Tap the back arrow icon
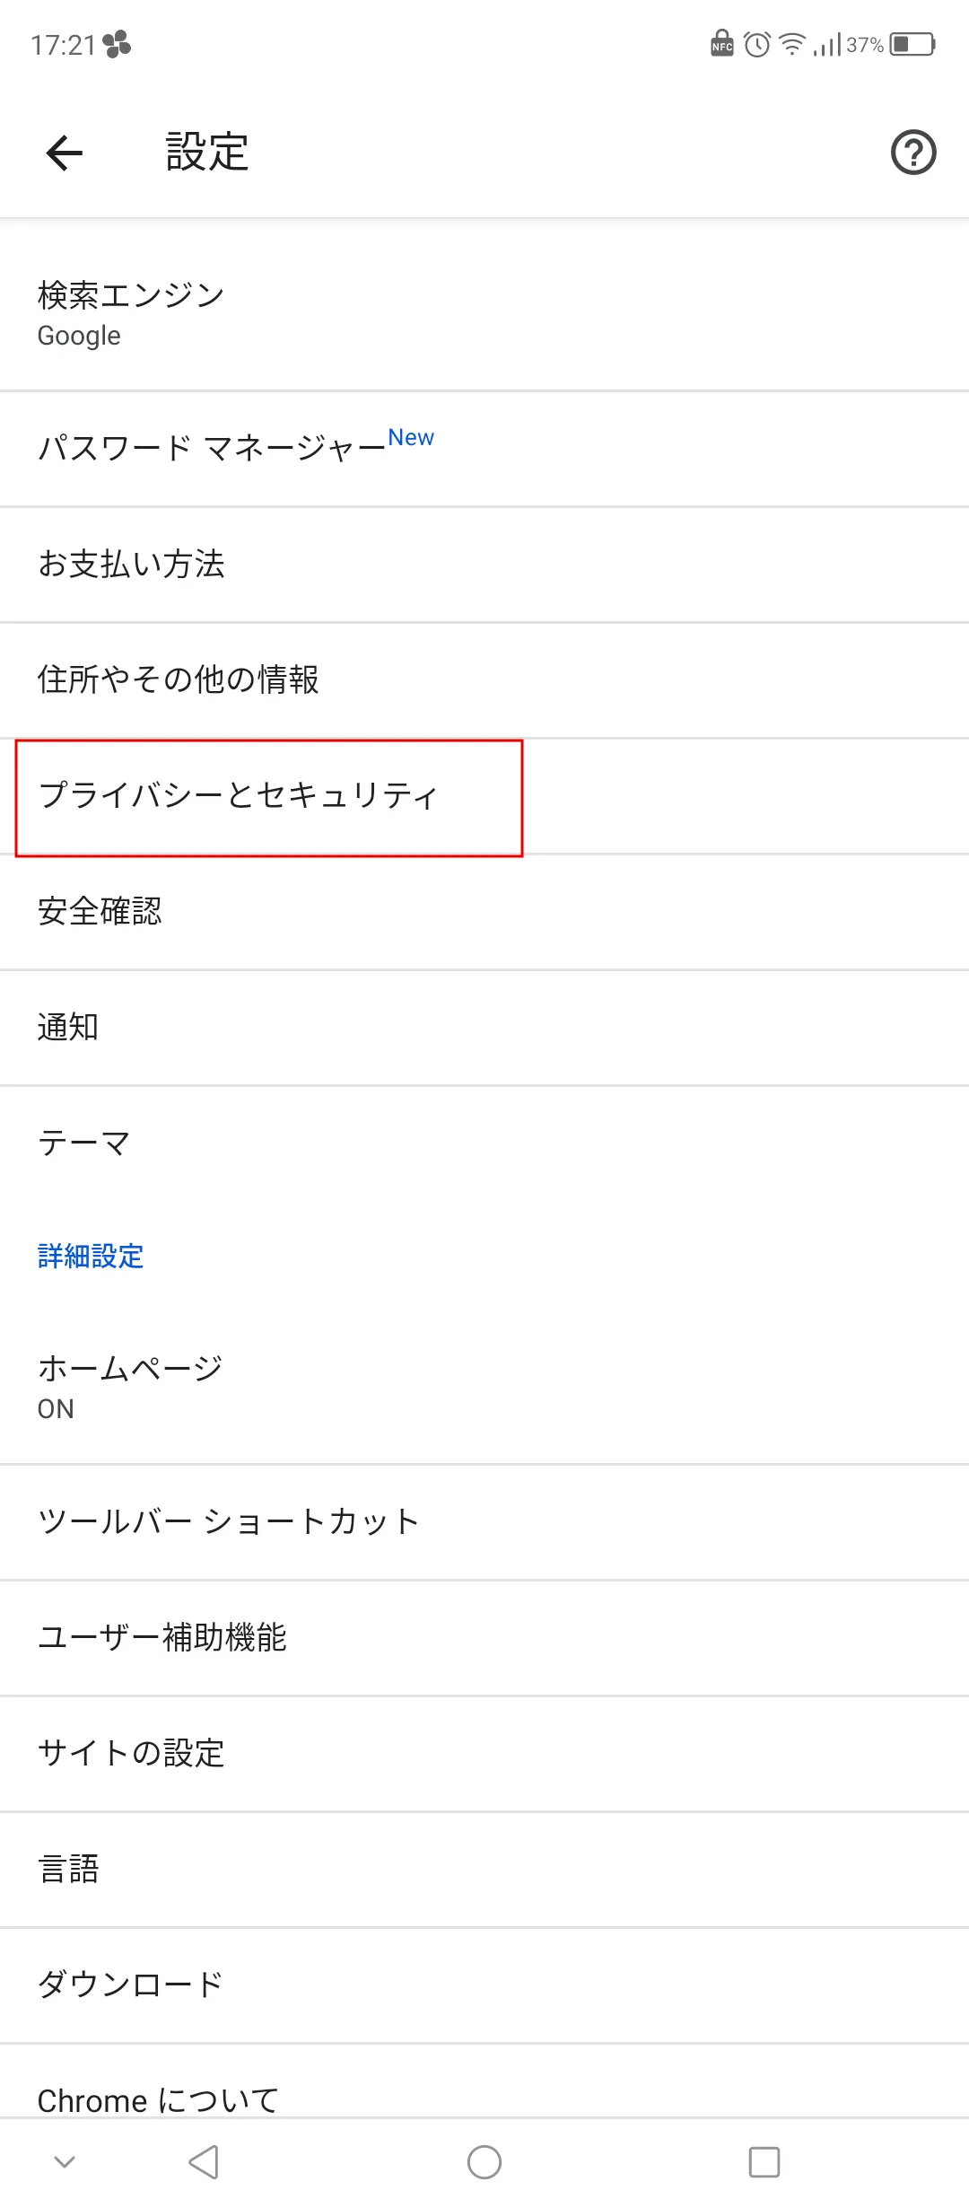 tap(65, 153)
